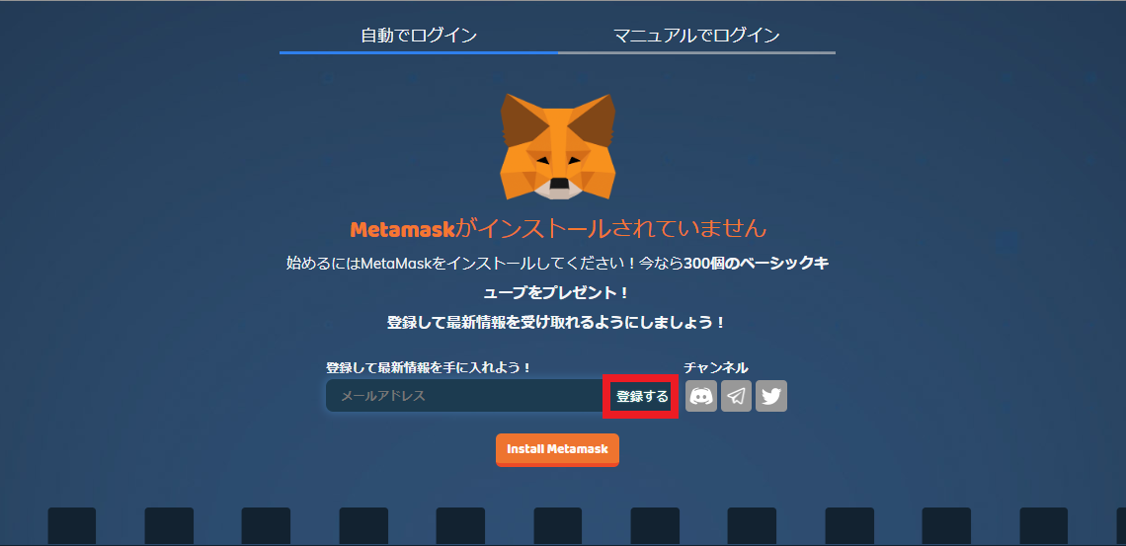Open the Discord channel icon
The width and height of the screenshot is (1126, 546).
coord(701,396)
